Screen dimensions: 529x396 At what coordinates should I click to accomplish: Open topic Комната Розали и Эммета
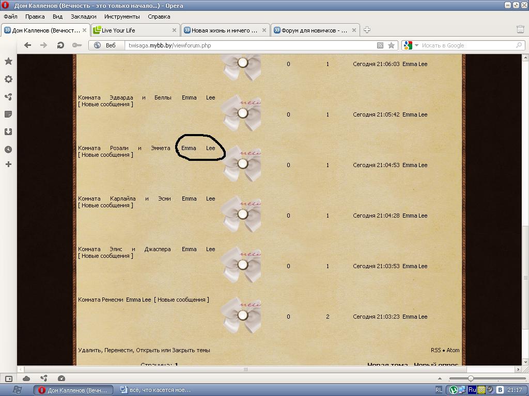[124, 148]
